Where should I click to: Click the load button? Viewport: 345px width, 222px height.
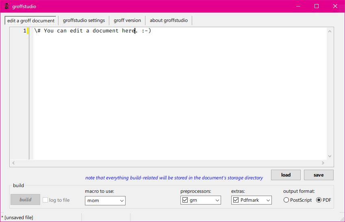click(x=286, y=175)
